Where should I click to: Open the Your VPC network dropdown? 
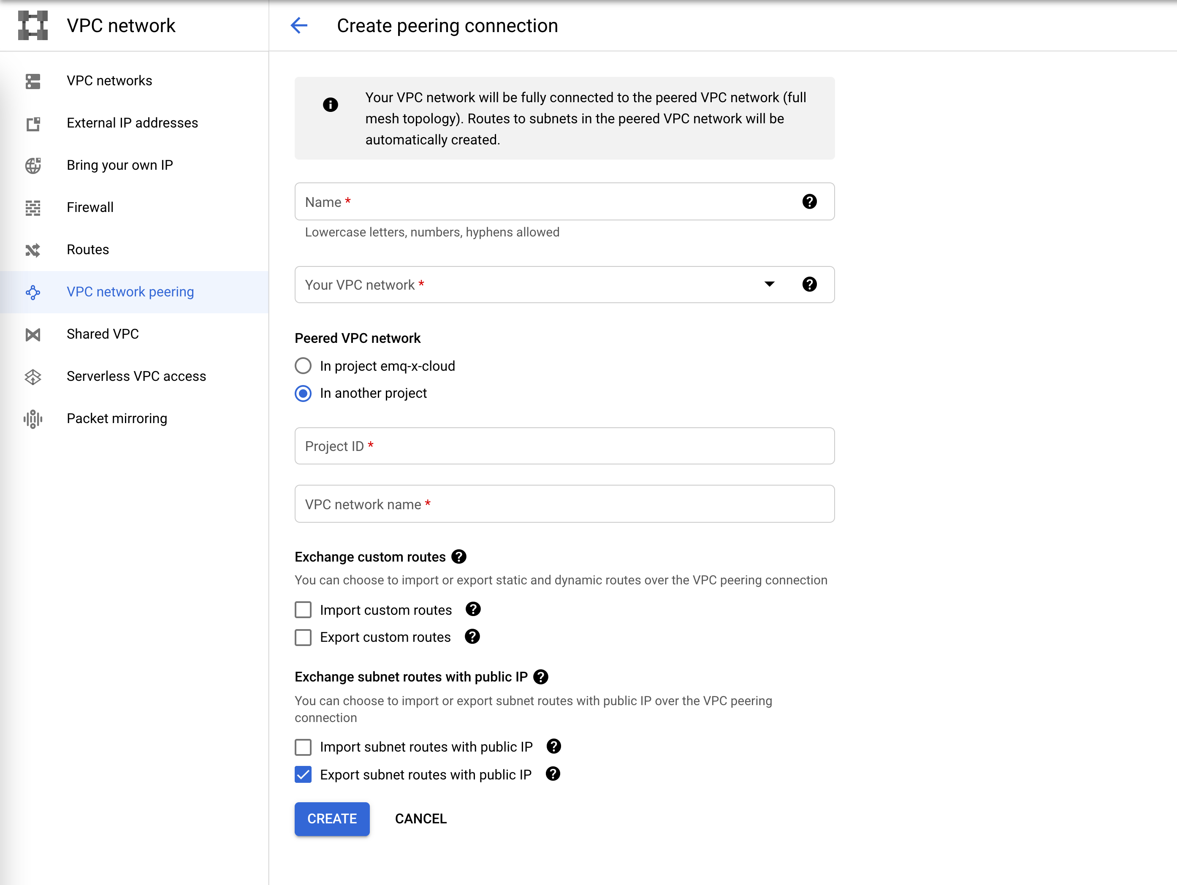(x=770, y=285)
